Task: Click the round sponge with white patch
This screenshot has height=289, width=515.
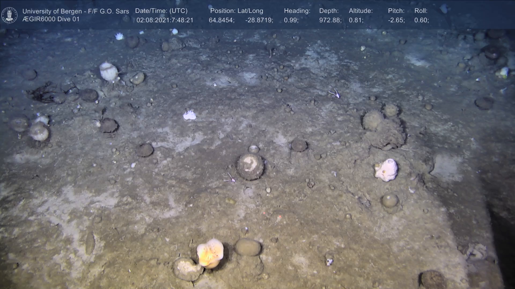Action: (x=251, y=166)
